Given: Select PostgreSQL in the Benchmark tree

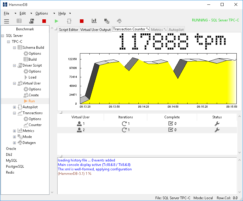Looking at the screenshot, I should pos(15,167).
